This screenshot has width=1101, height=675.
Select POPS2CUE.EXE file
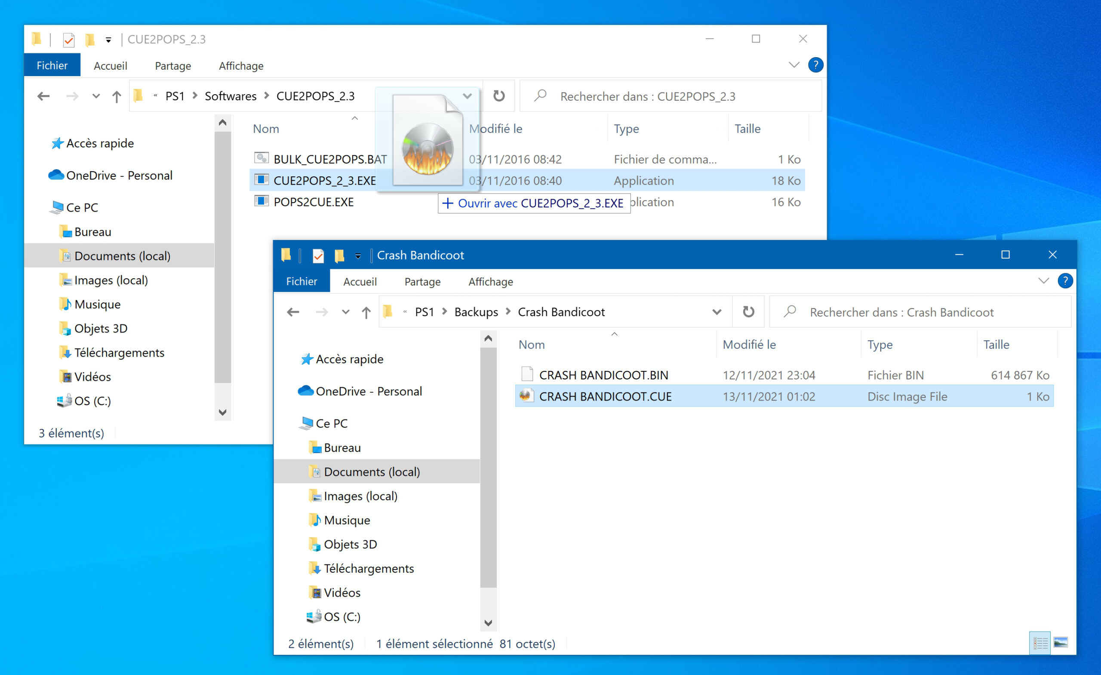pyautogui.click(x=527, y=202)
